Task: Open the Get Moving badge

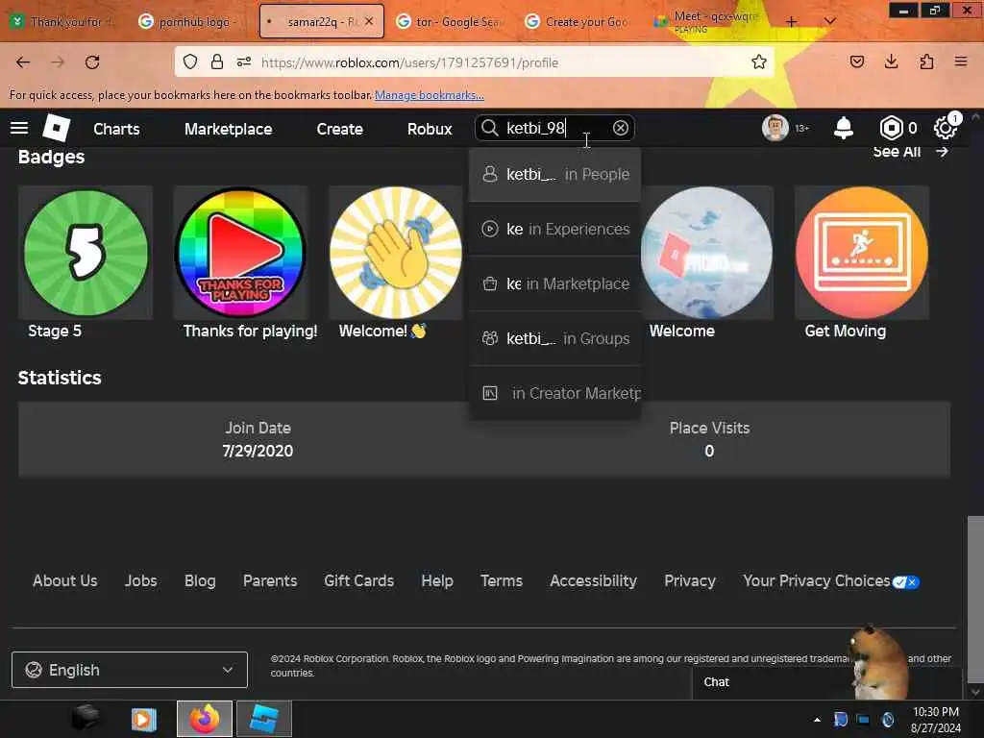Action: (x=862, y=253)
